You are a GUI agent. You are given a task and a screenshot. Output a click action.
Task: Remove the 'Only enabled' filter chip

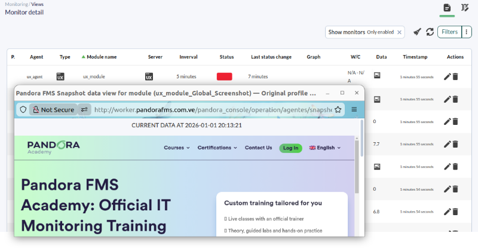pos(399,32)
